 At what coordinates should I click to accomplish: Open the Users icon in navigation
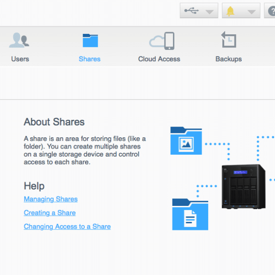(19, 40)
